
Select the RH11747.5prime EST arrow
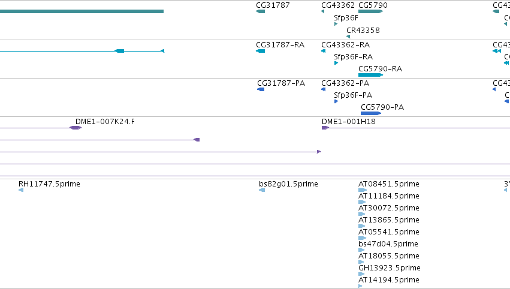click(x=21, y=190)
